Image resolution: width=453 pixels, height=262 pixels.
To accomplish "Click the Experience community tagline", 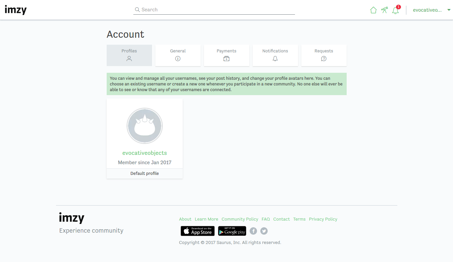I will [91, 231].
